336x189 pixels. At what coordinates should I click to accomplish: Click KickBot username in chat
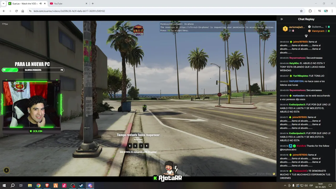[x=301, y=146]
